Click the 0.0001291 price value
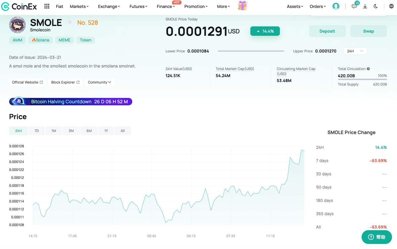This screenshot has height=249, width=397. click(197, 31)
